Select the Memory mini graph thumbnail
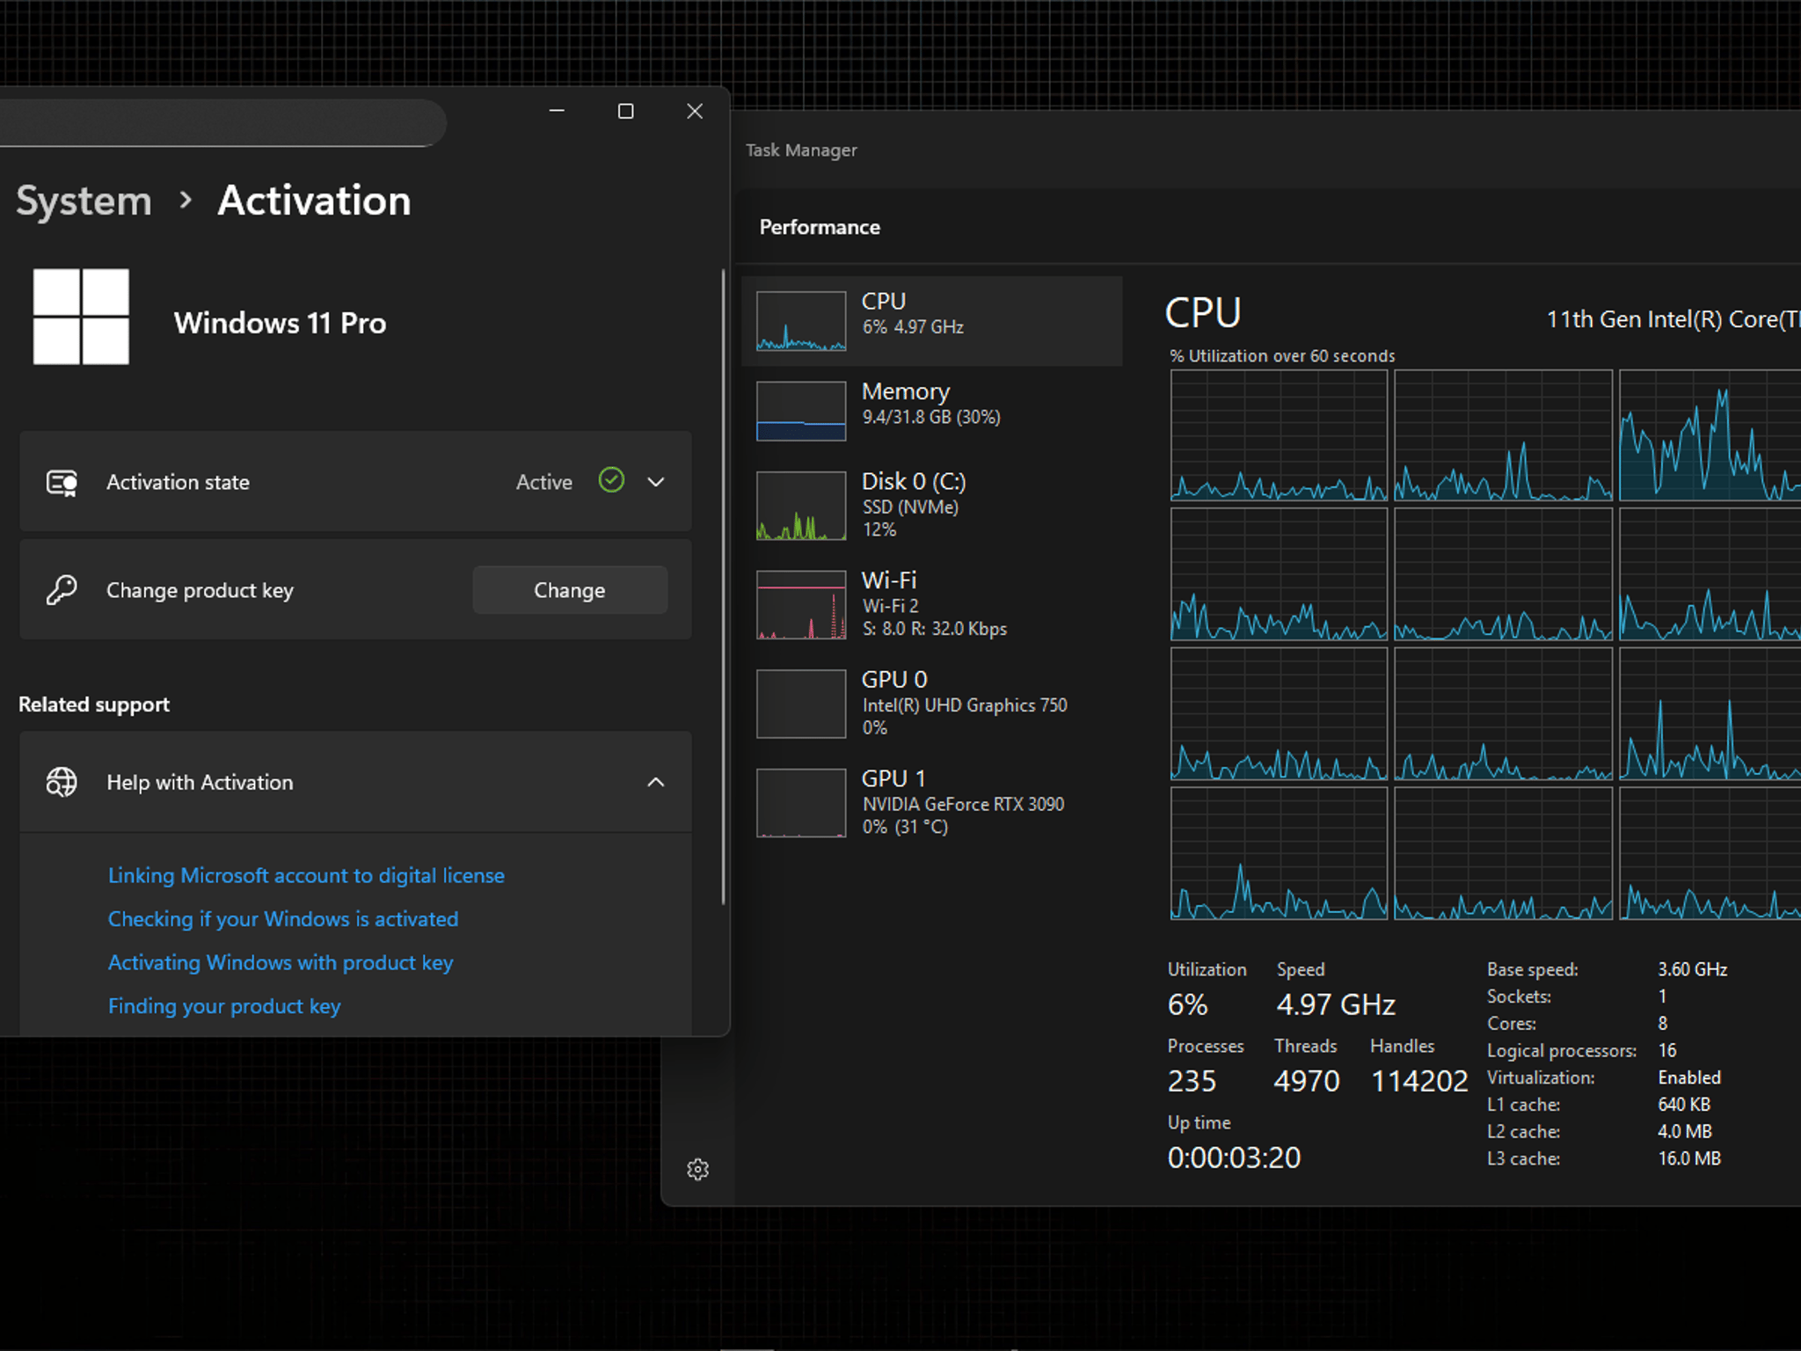The image size is (1801, 1351). pos(801,411)
